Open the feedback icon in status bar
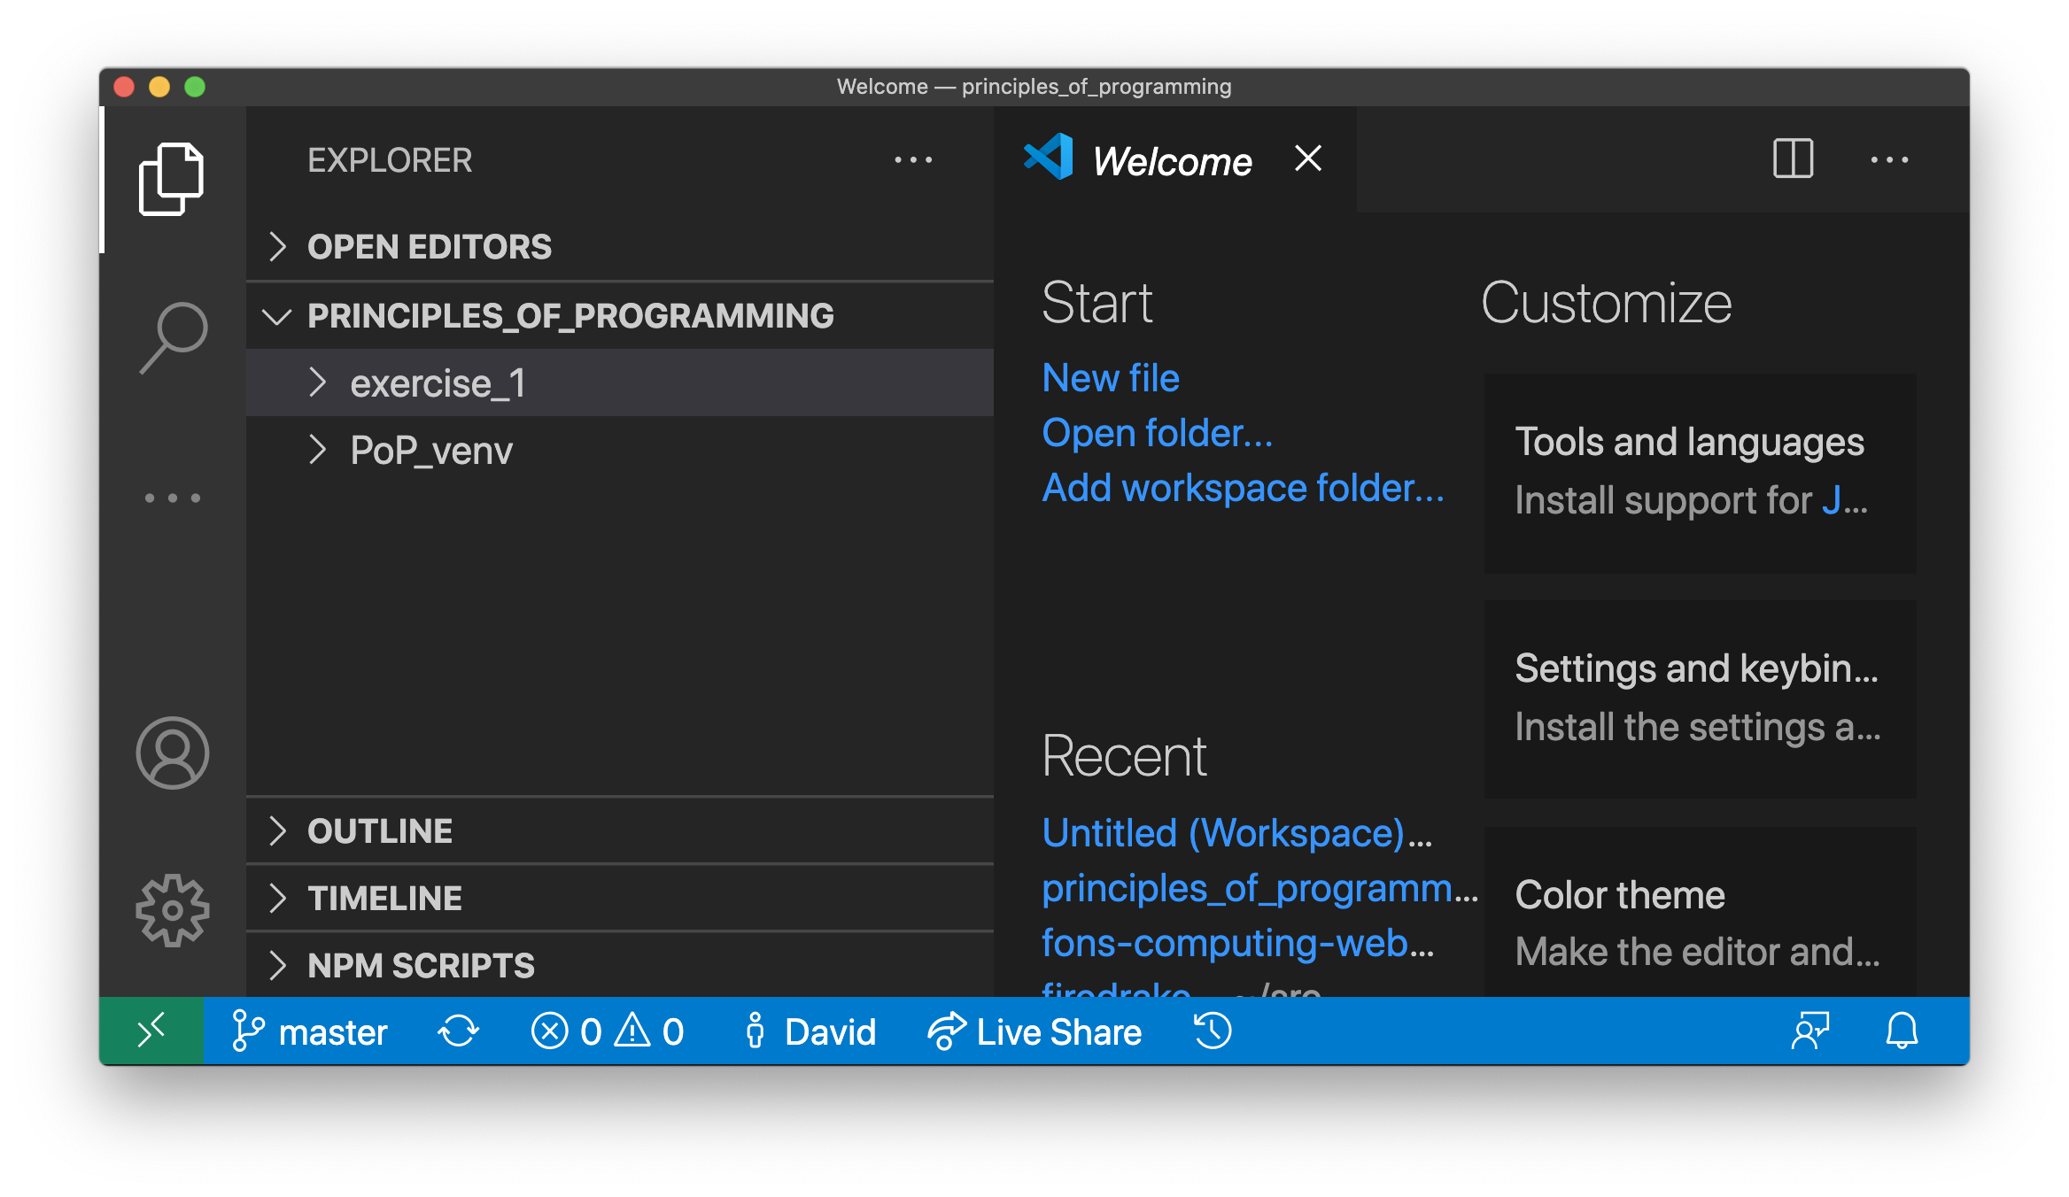The height and width of the screenshot is (1197, 2069). click(x=1810, y=1031)
